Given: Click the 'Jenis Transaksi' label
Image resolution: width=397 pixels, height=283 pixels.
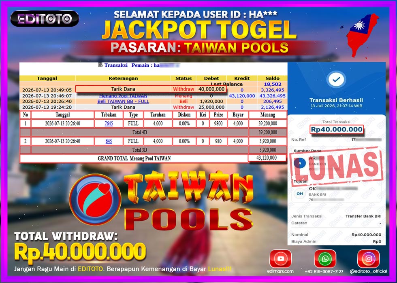Looking at the screenshot, I should pos(307,216).
